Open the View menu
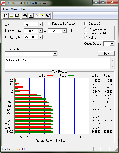Viewport: 119px width, 153px height. (14, 9)
